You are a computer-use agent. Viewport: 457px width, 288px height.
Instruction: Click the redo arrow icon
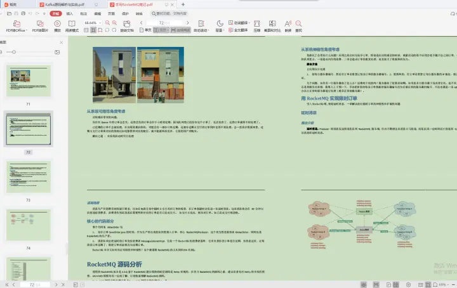tap(37, 13)
